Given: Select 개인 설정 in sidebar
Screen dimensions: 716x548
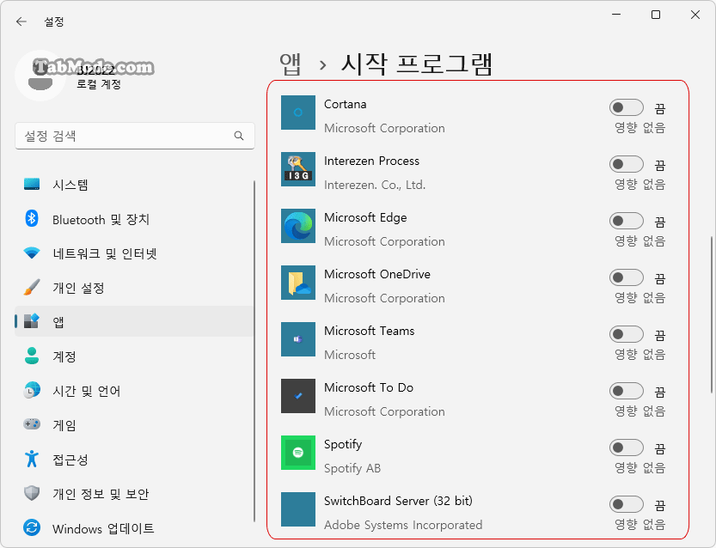Looking at the screenshot, I should [x=134, y=288].
